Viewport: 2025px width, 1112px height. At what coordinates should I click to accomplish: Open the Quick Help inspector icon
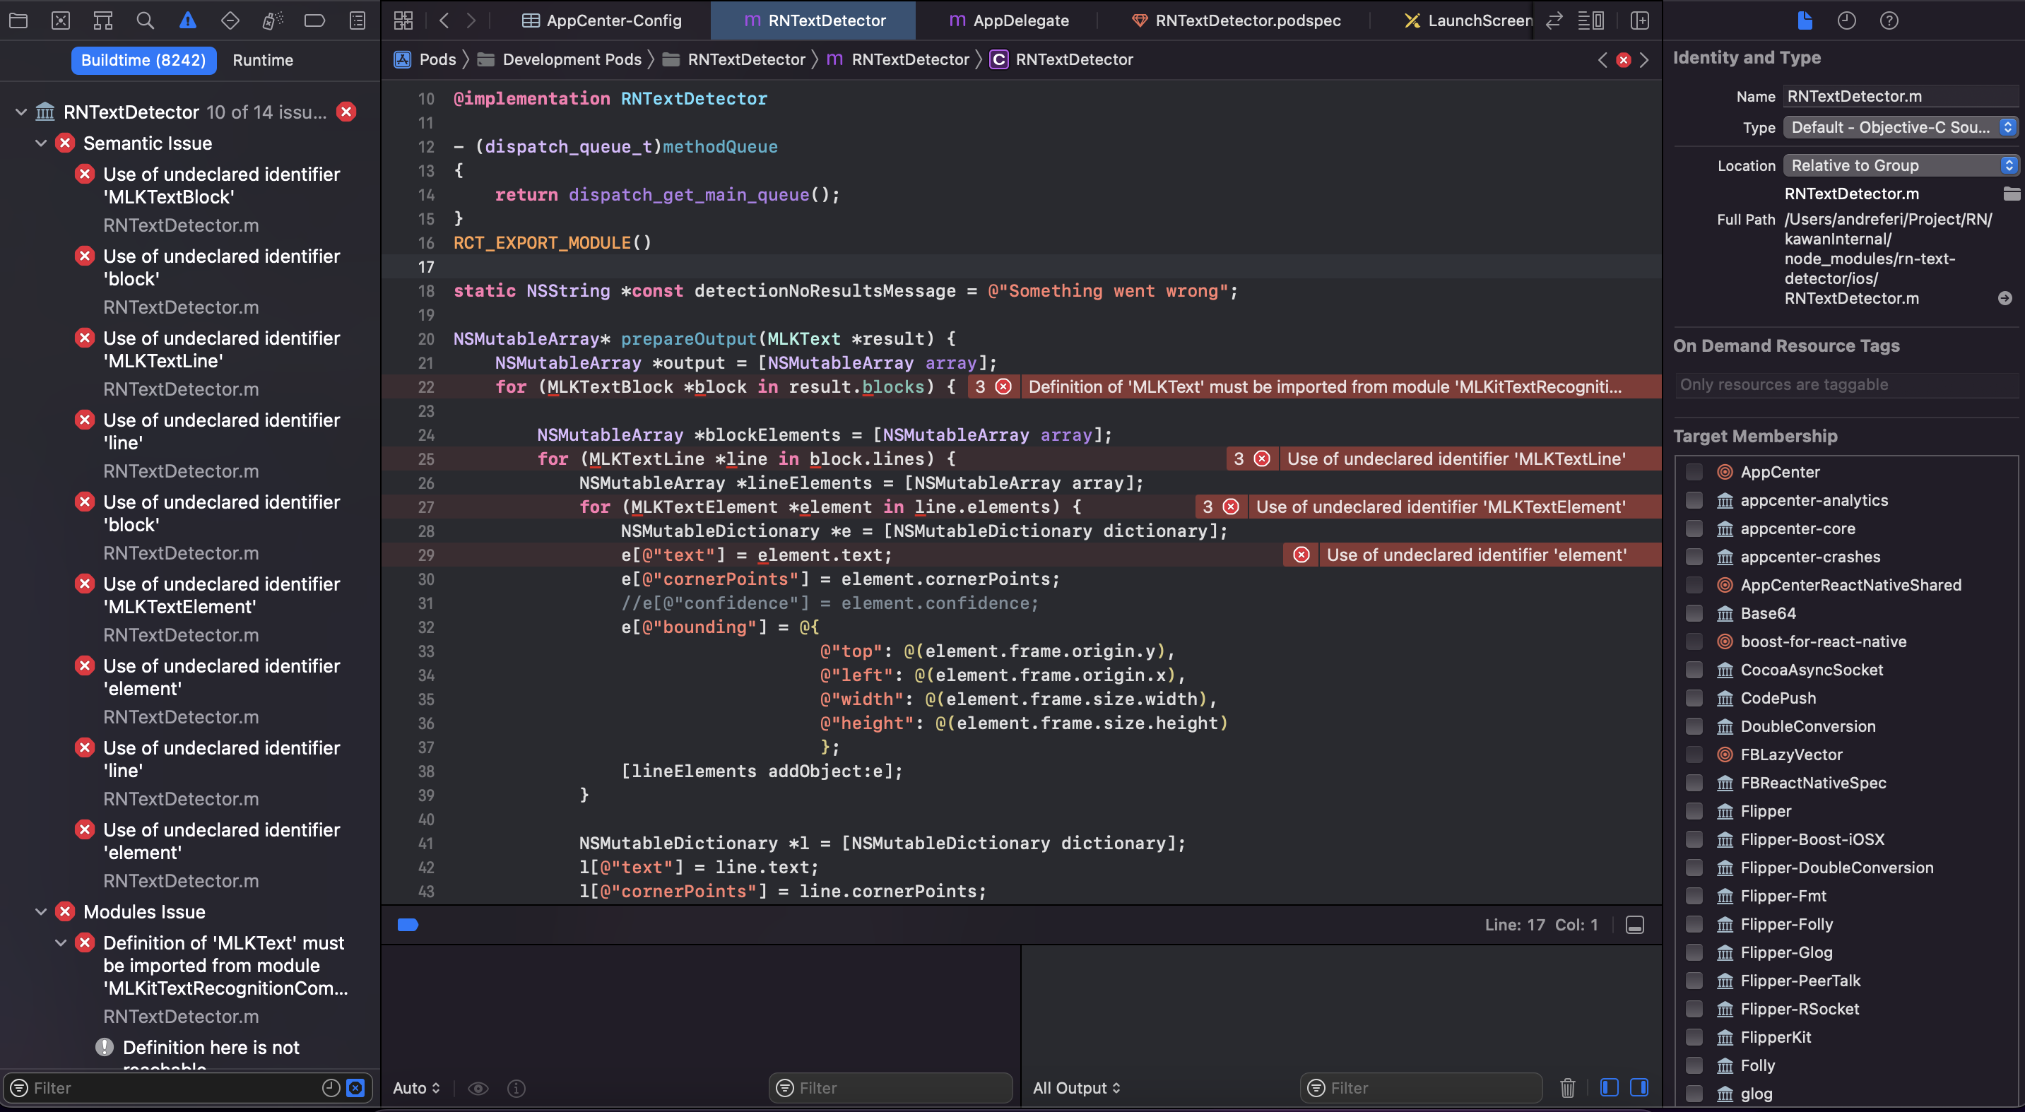click(1889, 20)
